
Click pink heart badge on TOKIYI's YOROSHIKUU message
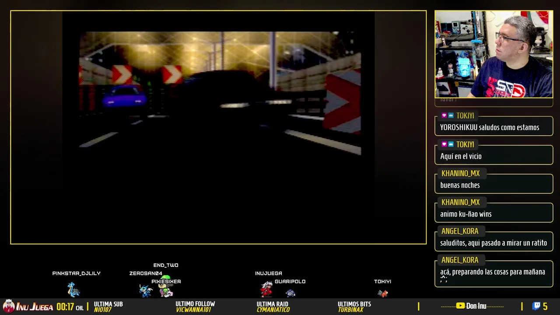(x=444, y=115)
